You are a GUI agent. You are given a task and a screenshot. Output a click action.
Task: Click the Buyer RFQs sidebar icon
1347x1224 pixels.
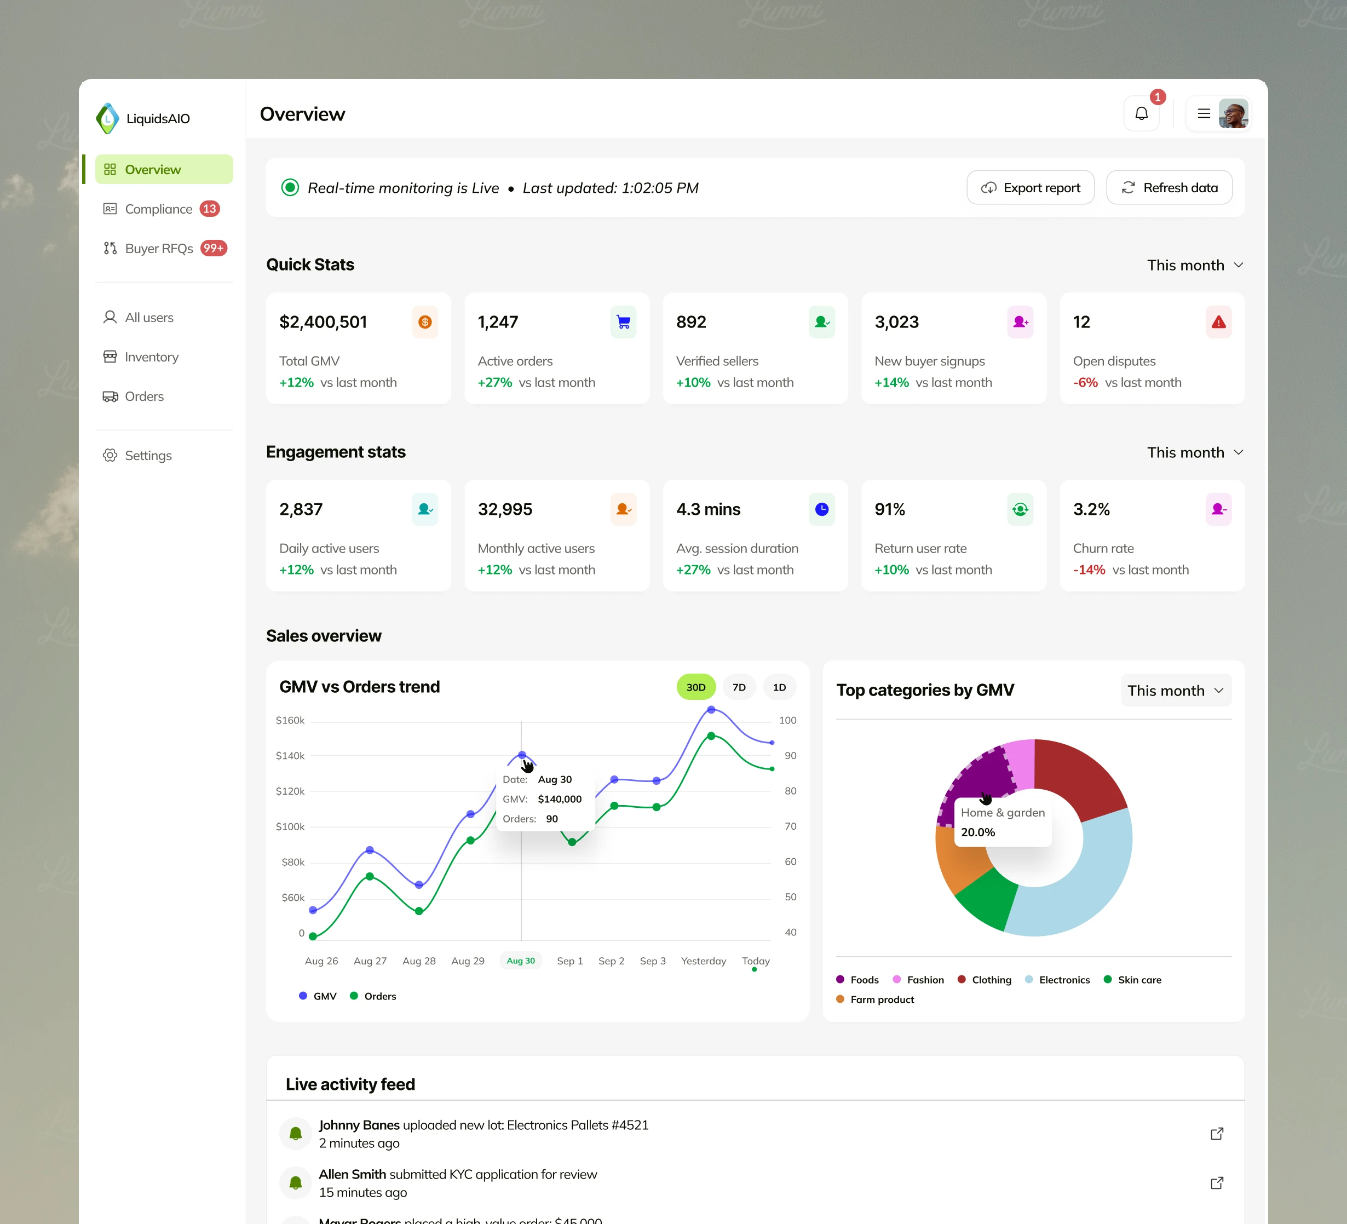[110, 249]
